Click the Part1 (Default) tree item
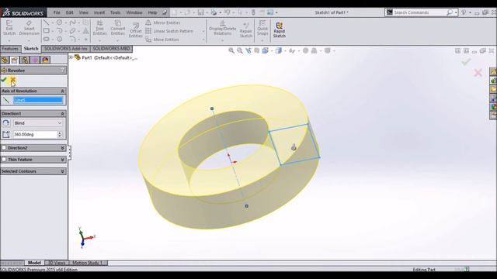The height and width of the screenshot is (279, 497). coord(106,57)
